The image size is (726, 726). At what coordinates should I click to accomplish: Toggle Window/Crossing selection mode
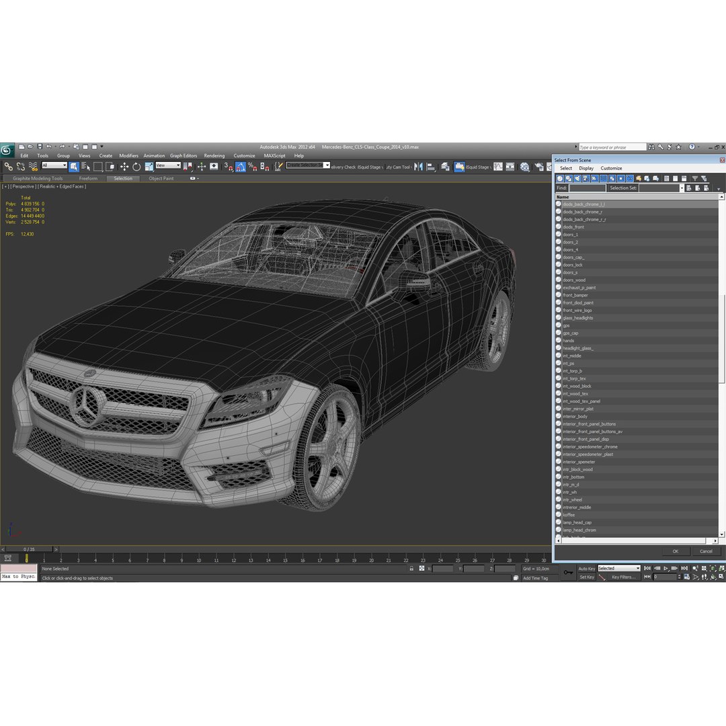point(110,167)
